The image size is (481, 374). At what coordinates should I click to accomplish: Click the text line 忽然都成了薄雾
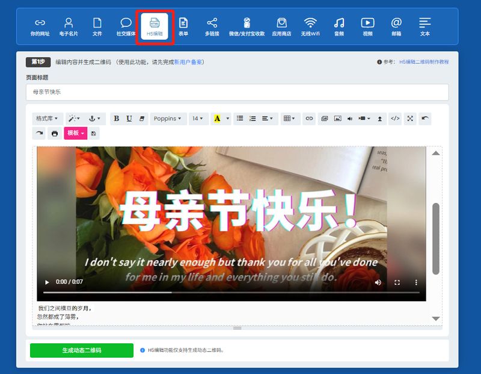(x=58, y=317)
